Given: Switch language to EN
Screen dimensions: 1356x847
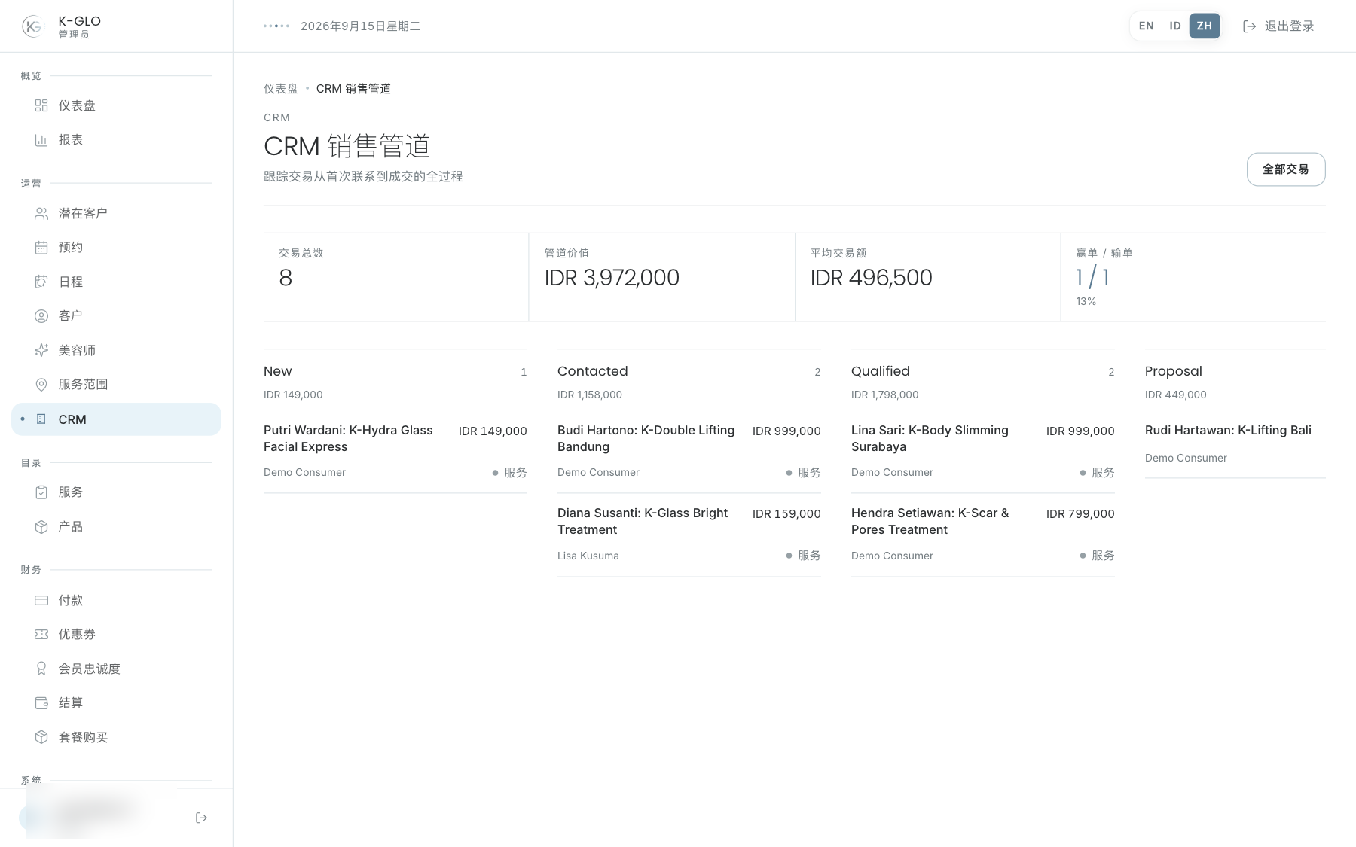Looking at the screenshot, I should (x=1146, y=26).
